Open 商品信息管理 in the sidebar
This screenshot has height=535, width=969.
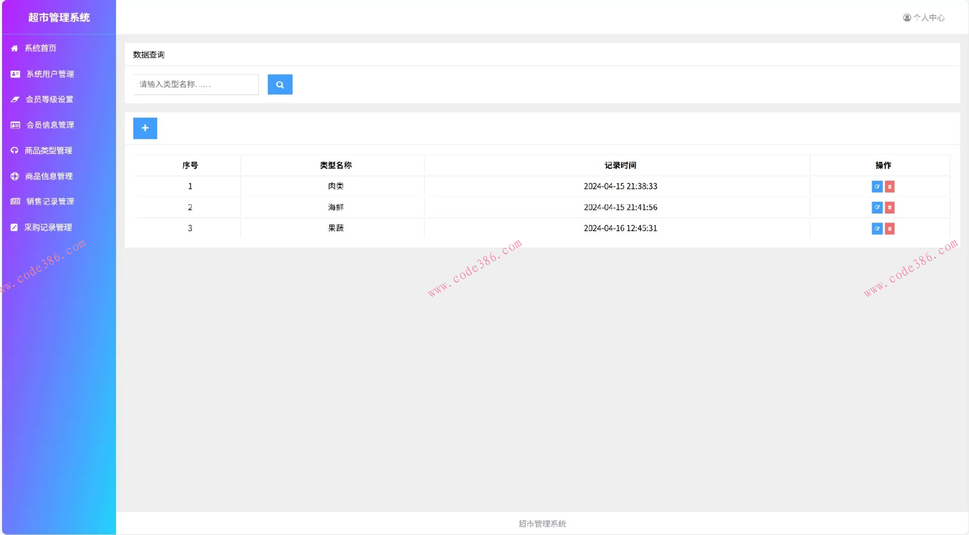tap(49, 176)
